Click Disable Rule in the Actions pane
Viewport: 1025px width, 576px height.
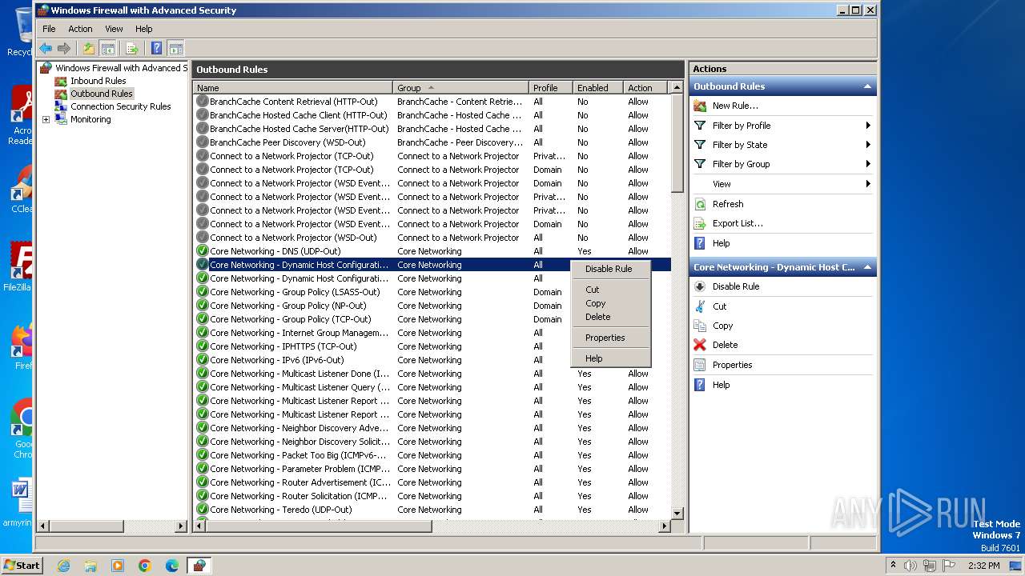735,286
